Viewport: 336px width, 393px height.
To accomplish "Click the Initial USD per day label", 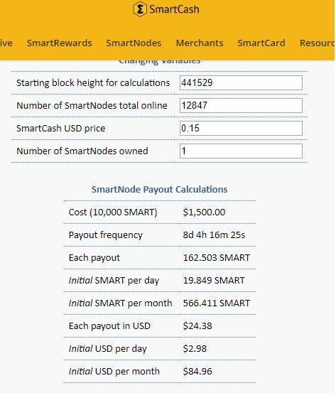I will [x=108, y=349].
